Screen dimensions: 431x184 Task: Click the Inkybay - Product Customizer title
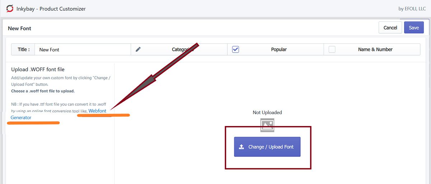click(51, 9)
